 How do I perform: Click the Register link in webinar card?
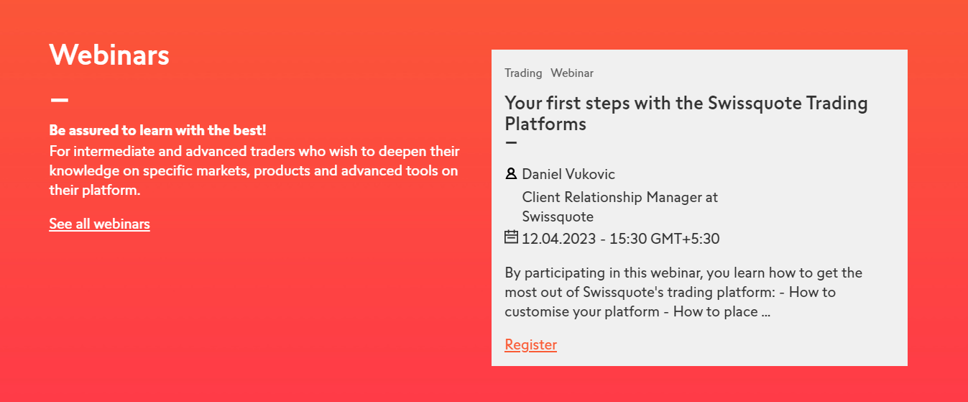(530, 344)
